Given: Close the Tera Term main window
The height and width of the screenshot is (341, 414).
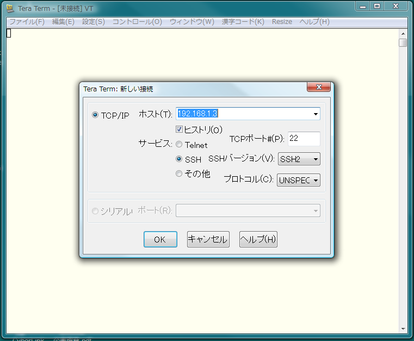Looking at the screenshot, I should click(396, 7).
